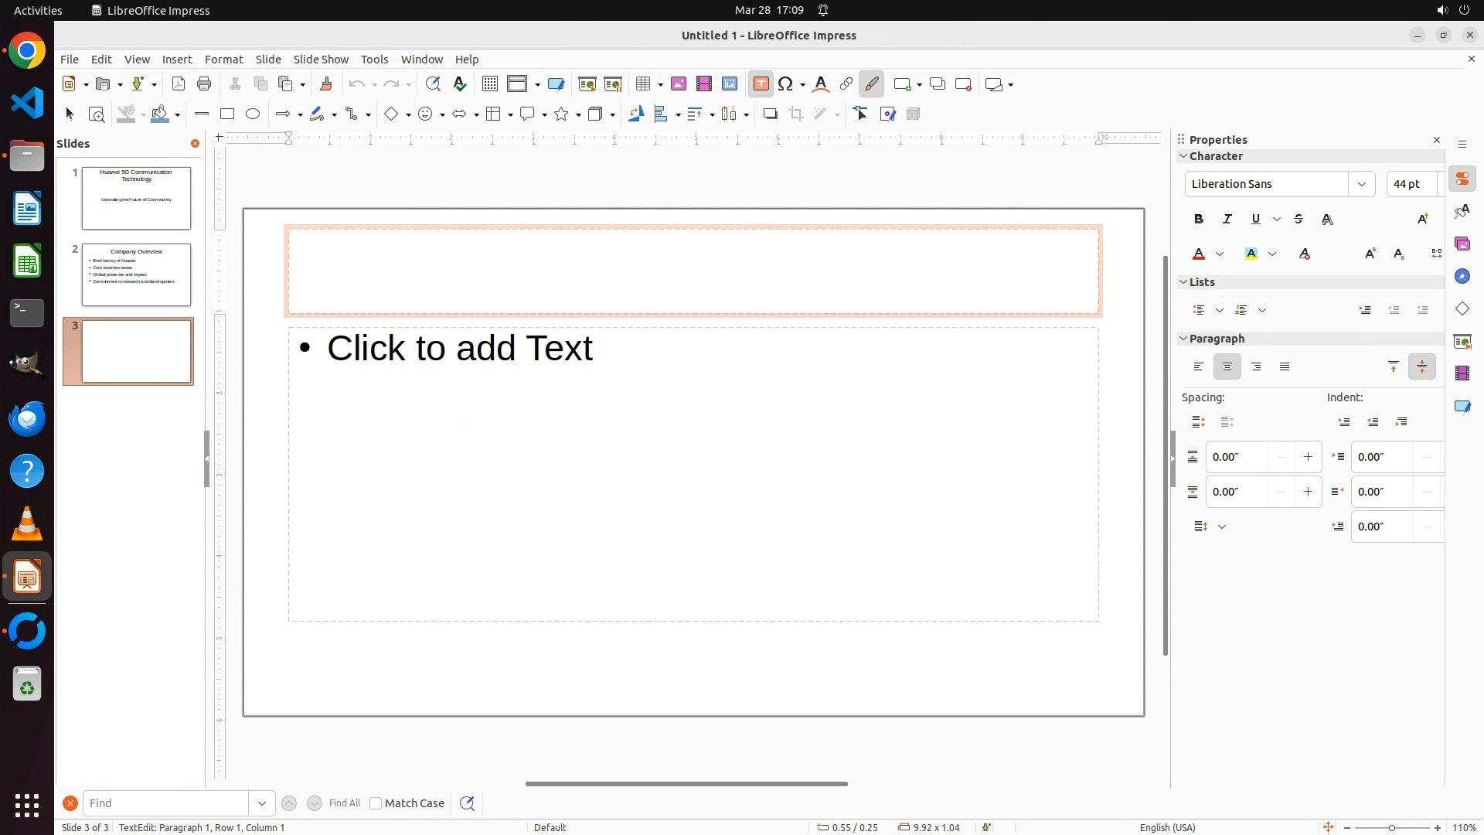The height and width of the screenshot is (835, 1484).
Task: Click the Insert Fontwork Text icon
Action: pyautogui.click(x=821, y=84)
